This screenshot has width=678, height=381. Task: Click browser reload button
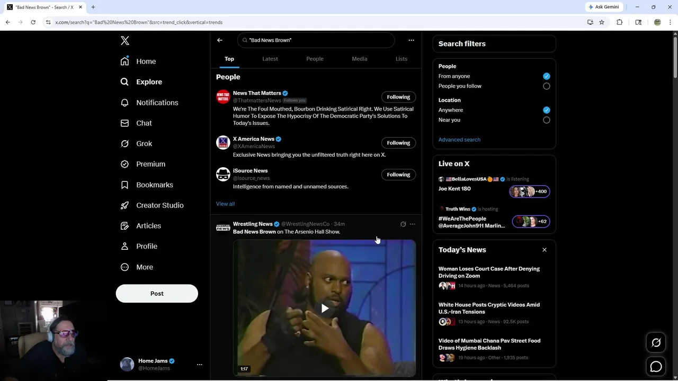[33, 22]
